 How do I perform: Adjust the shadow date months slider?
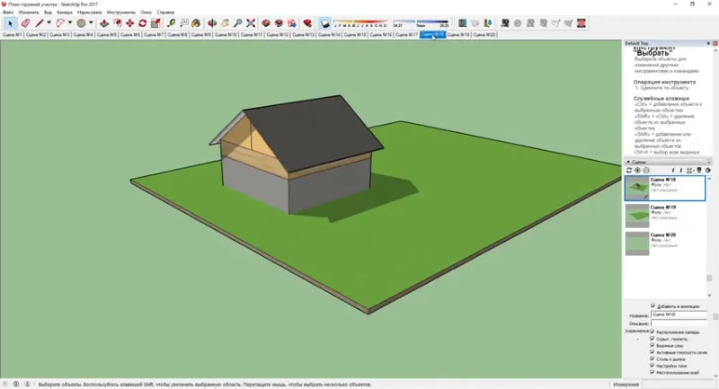(360, 23)
